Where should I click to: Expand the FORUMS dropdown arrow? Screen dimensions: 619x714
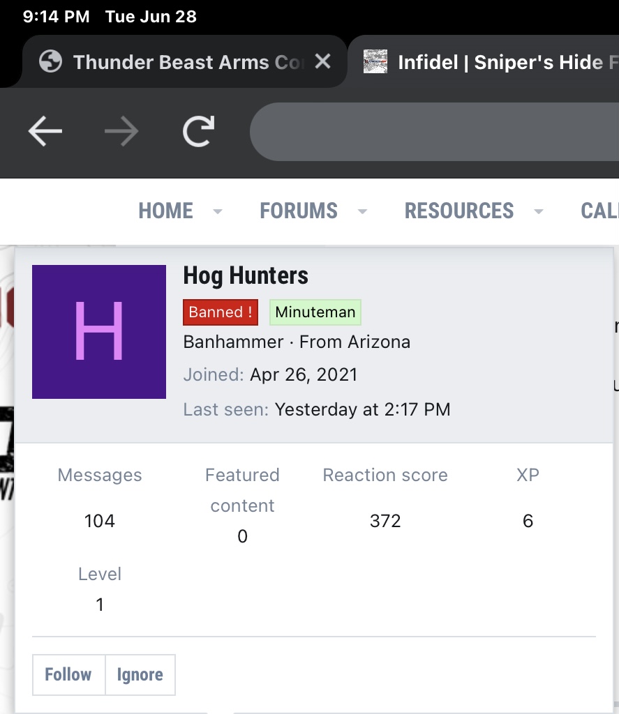(x=362, y=211)
